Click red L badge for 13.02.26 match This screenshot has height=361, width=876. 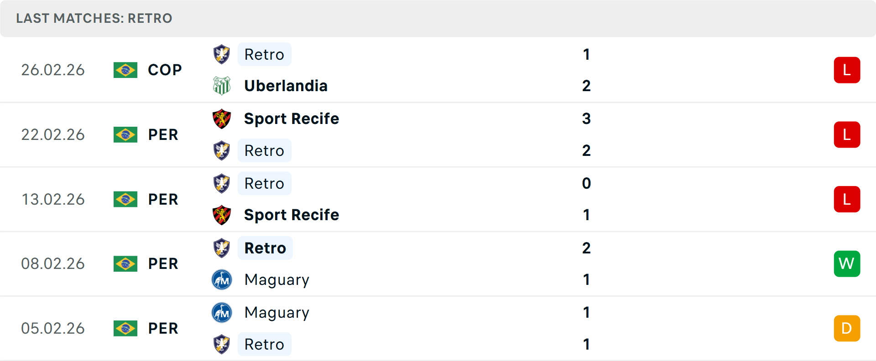tap(847, 199)
